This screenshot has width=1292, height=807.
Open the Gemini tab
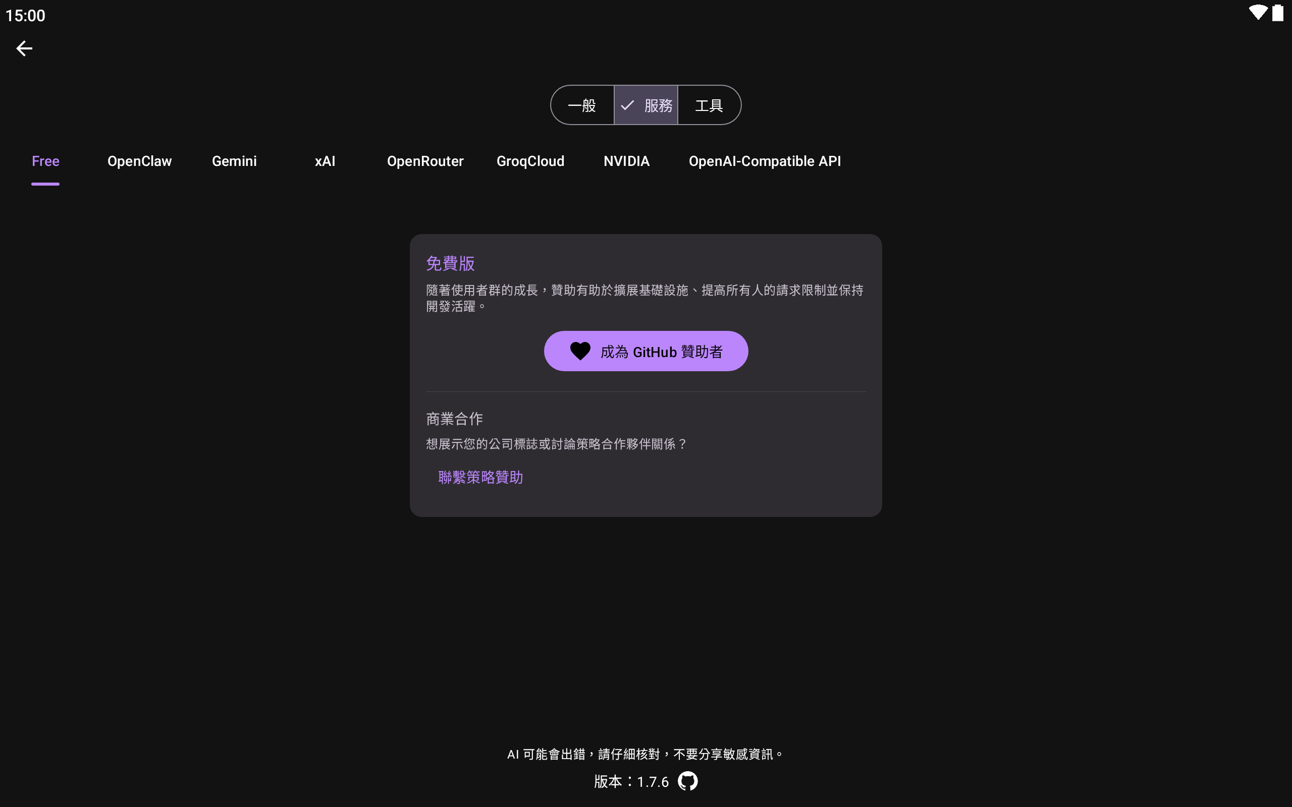pos(234,161)
